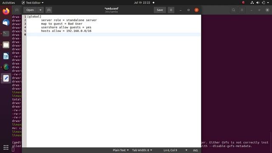The height and width of the screenshot is (153, 272).
Task: Create a new document tab in gedit
Action: (49, 10)
